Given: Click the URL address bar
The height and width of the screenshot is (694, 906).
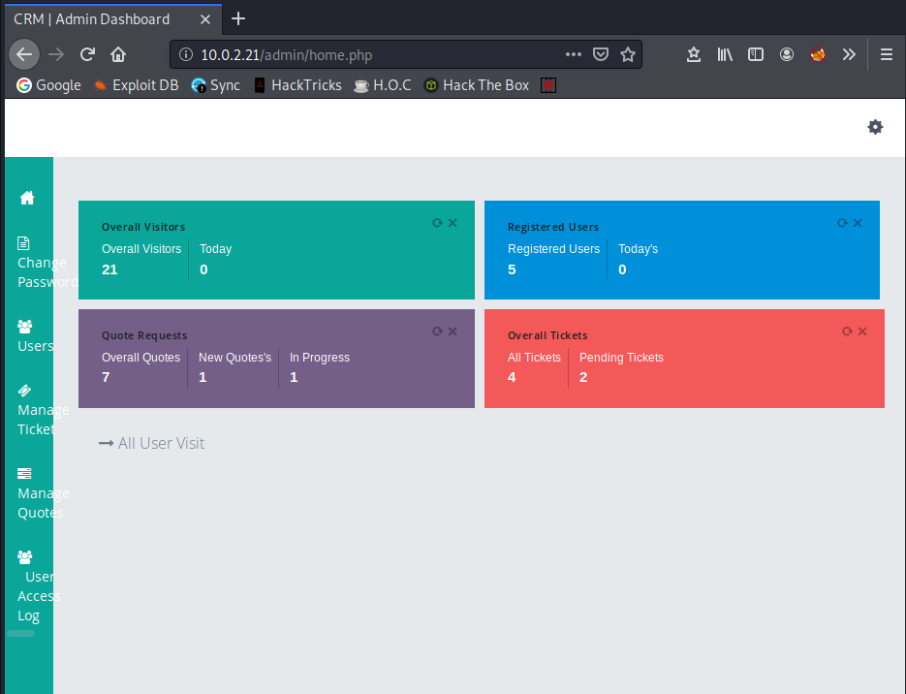Looking at the screenshot, I should pyautogui.click(x=368, y=55).
